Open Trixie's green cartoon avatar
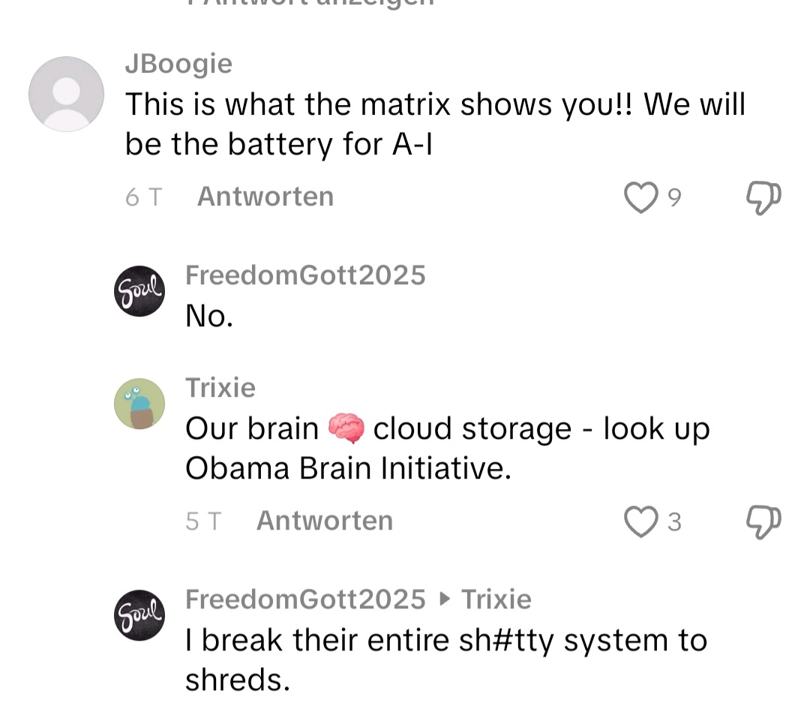 click(x=139, y=404)
